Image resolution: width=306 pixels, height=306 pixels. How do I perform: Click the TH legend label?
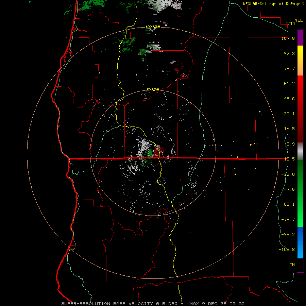point(292,265)
